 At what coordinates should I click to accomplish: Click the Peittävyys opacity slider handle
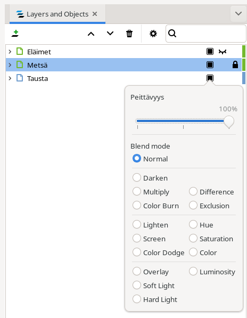coord(229,121)
